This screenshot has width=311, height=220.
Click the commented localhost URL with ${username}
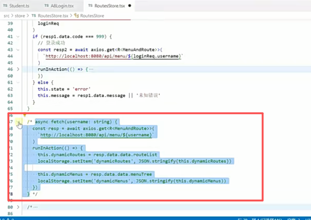[x=96, y=135]
